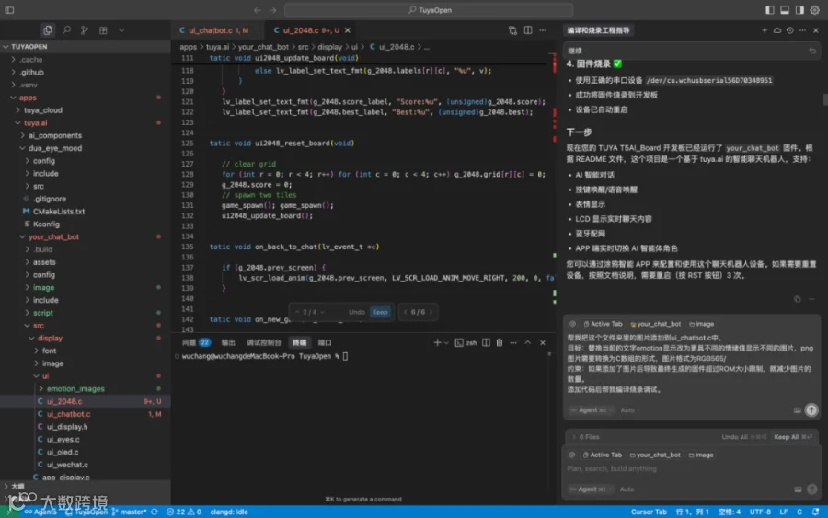Close the ui_2048.c tab
The image size is (828, 518).
point(348,30)
